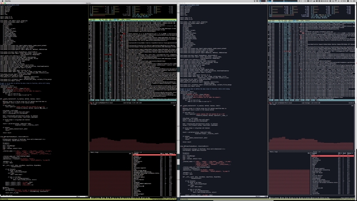This screenshot has width=357, height=201.
Task: Click F2 Setup in left htop bar
Action: (x=97, y=100)
